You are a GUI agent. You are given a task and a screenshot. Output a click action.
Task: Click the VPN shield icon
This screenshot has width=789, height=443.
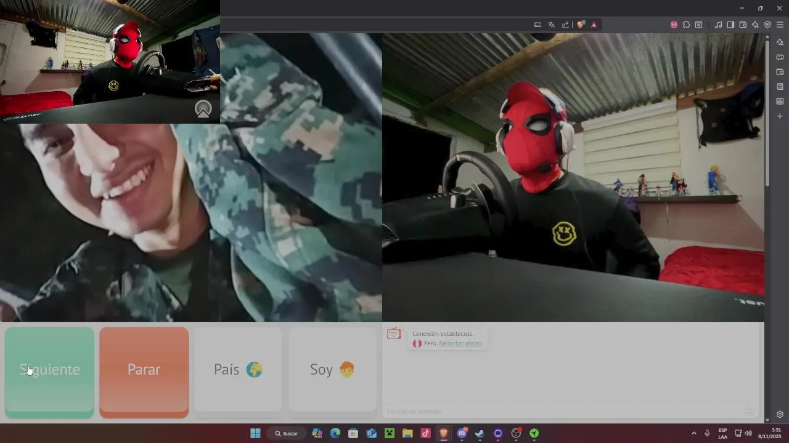coord(767,25)
